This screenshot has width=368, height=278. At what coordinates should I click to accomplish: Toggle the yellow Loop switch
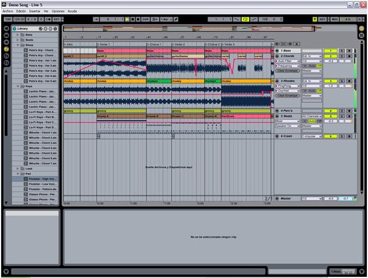coord(245,19)
